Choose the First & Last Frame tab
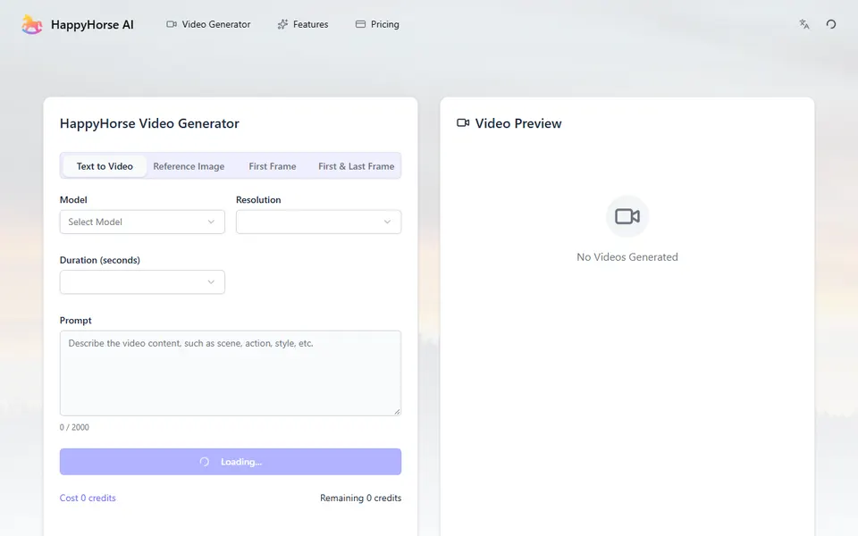858x536 pixels. [357, 166]
